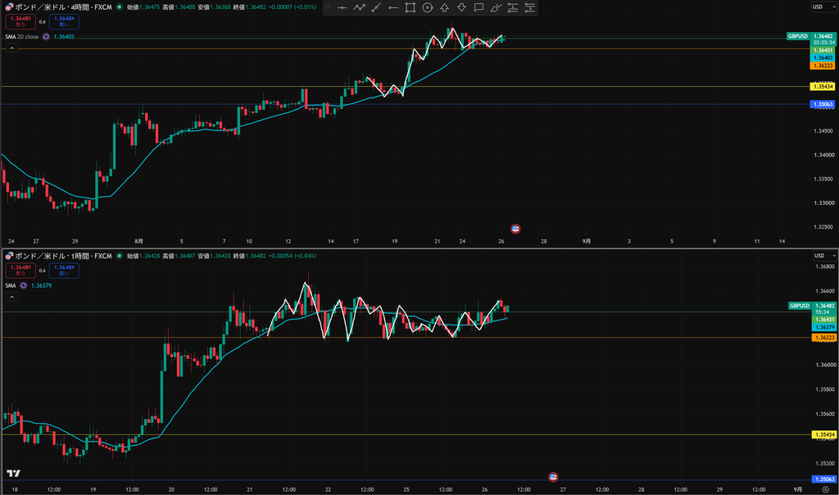This screenshot has width=839, height=495.
Task: Click the 1.32500 level on upper price axis
Action: tap(823, 228)
